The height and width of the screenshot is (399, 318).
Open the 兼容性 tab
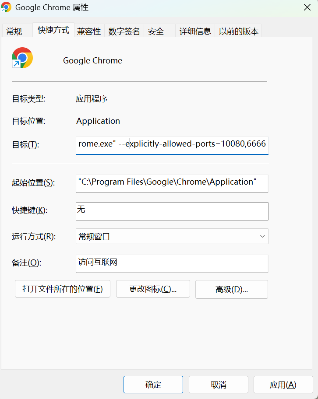click(x=89, y=31)
